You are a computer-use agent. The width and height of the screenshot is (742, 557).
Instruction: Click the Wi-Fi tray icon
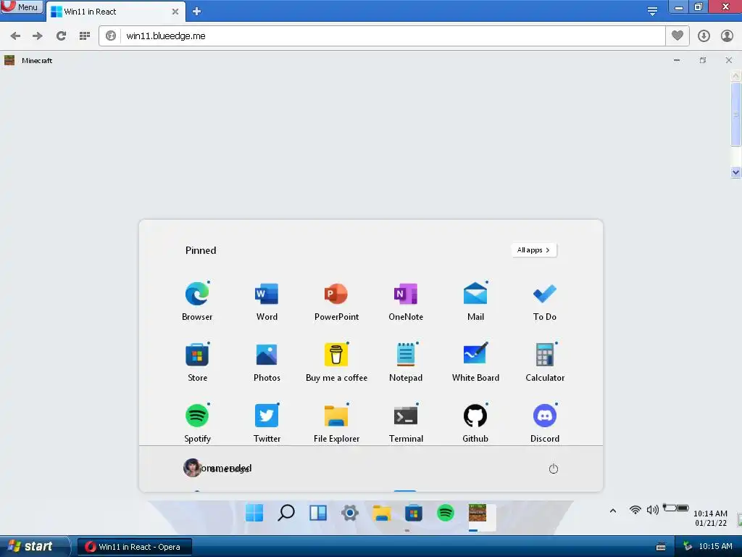(x=635, y=510)
